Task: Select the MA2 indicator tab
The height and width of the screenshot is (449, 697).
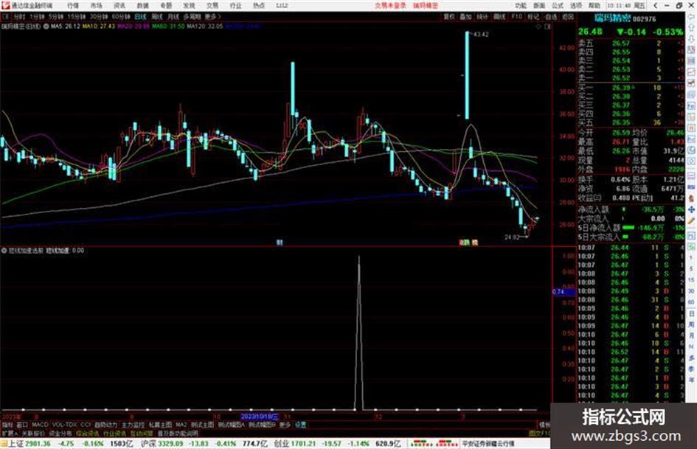Action: 181,425
